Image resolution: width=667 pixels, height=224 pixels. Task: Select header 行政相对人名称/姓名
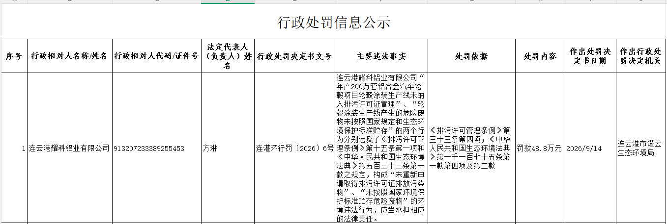pyautogui.click(x=69, y=56)
